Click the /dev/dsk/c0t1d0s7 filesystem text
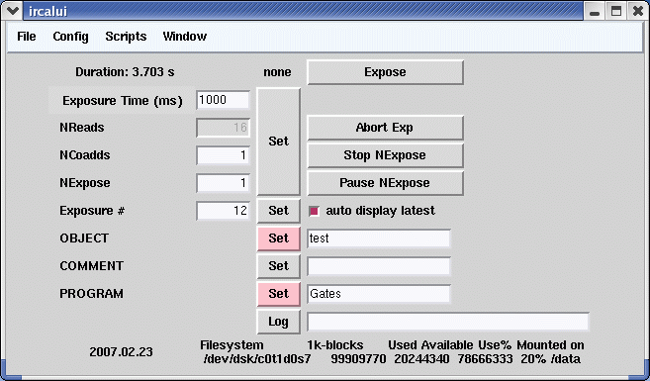Viewport: 650px width, 381px height. 257,359
